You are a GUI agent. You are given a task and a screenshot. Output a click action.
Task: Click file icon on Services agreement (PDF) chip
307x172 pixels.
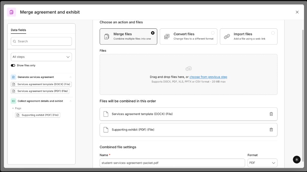[x=14, y=91]
